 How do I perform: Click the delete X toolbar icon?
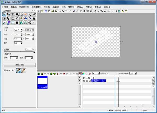[x=63, y=11]
